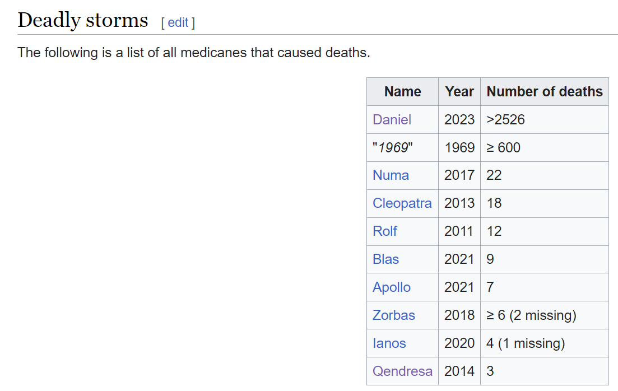Click the Rolf storm link
This screenshot has width=618, height=391.
(385, 231)
